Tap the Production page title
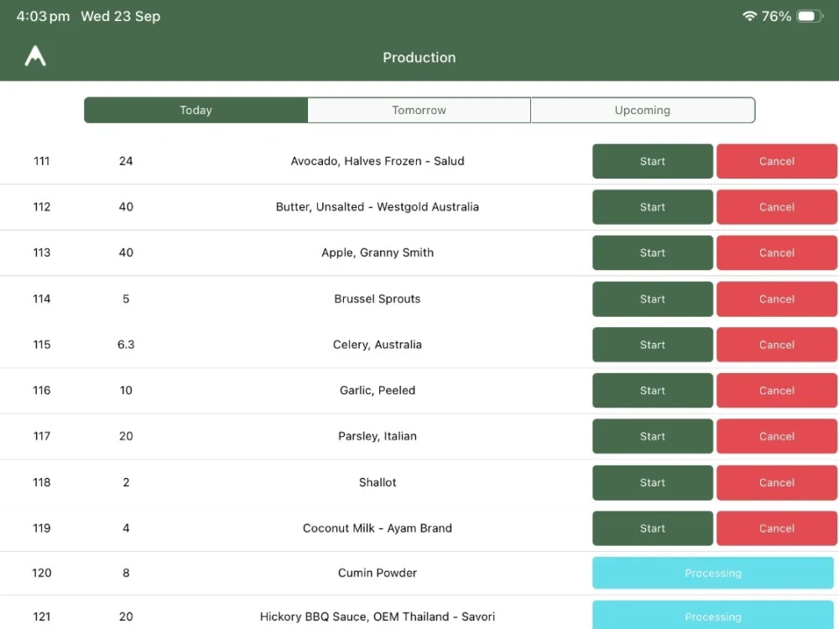 click(x=419, y=57)
